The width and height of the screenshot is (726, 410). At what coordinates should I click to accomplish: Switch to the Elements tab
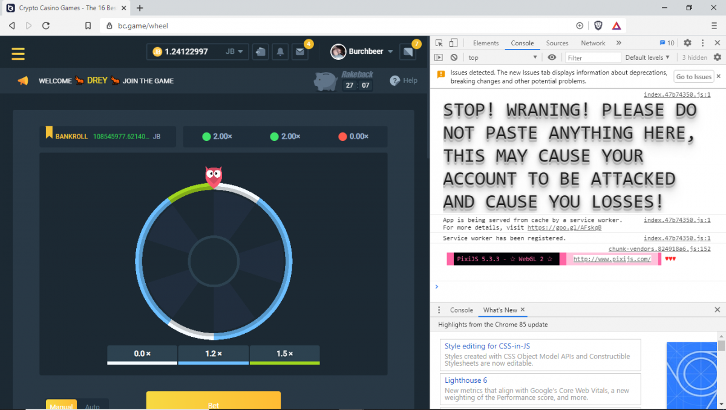tap(486, 43)
